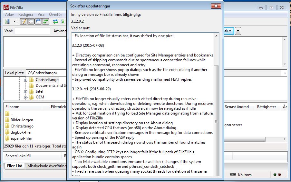
Task: Click the changelog vertical scrollbar thumb
Action: [216, 120]
